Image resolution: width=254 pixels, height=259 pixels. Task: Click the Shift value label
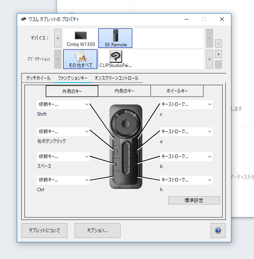tap(42, 114)
